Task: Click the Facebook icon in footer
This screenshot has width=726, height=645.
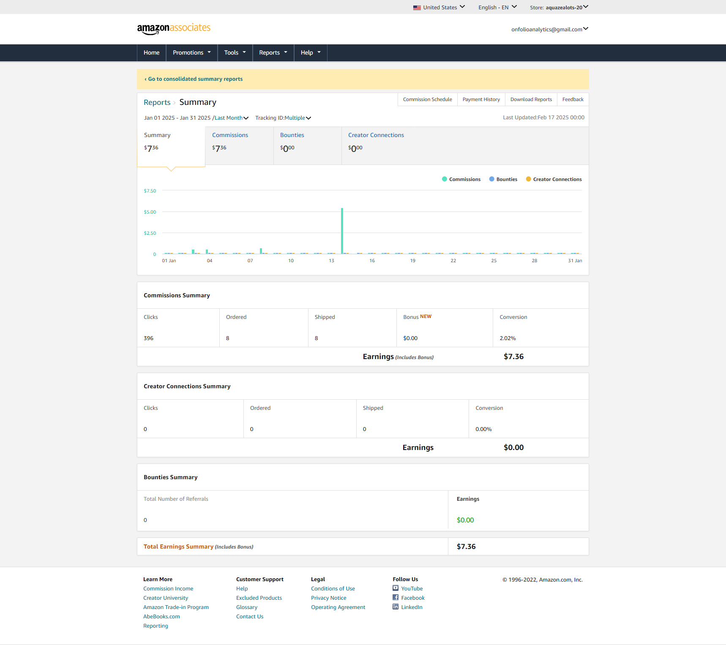Action: coord(396,597)
